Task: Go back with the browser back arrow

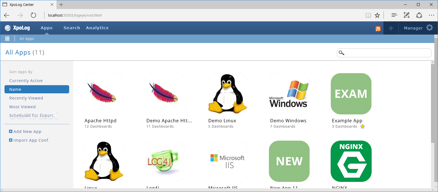Action: (x=7, y=15)
